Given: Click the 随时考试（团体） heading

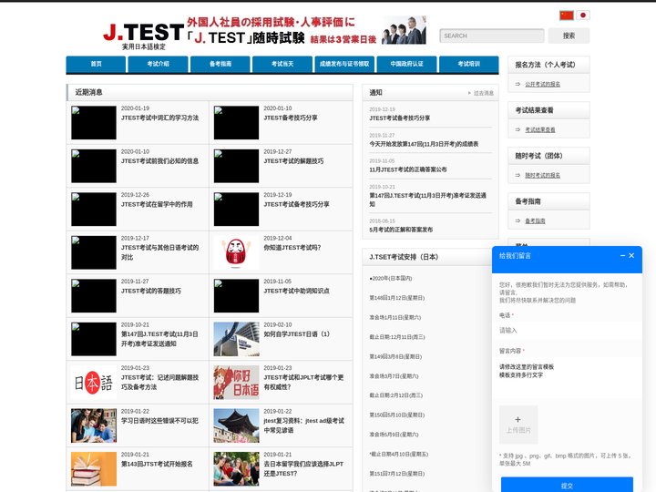Looking at the screenshot, I should (x=538, y=156).
